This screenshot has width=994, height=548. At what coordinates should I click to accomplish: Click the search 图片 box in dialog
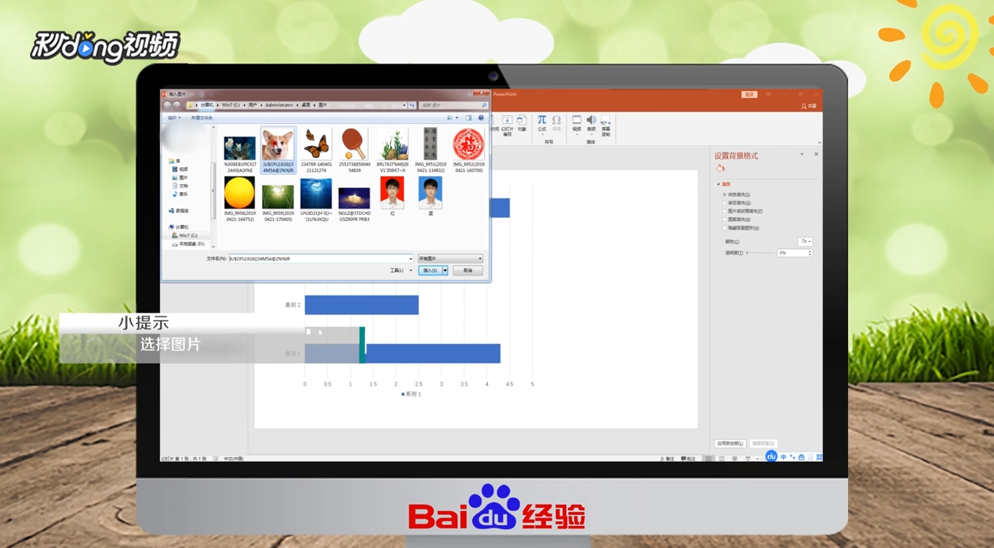click(453, 105)
